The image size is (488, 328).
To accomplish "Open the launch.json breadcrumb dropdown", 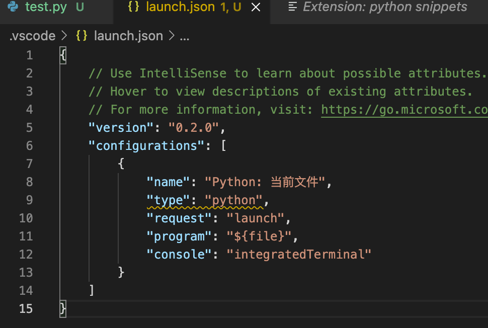I will click(x=128, y=35).
